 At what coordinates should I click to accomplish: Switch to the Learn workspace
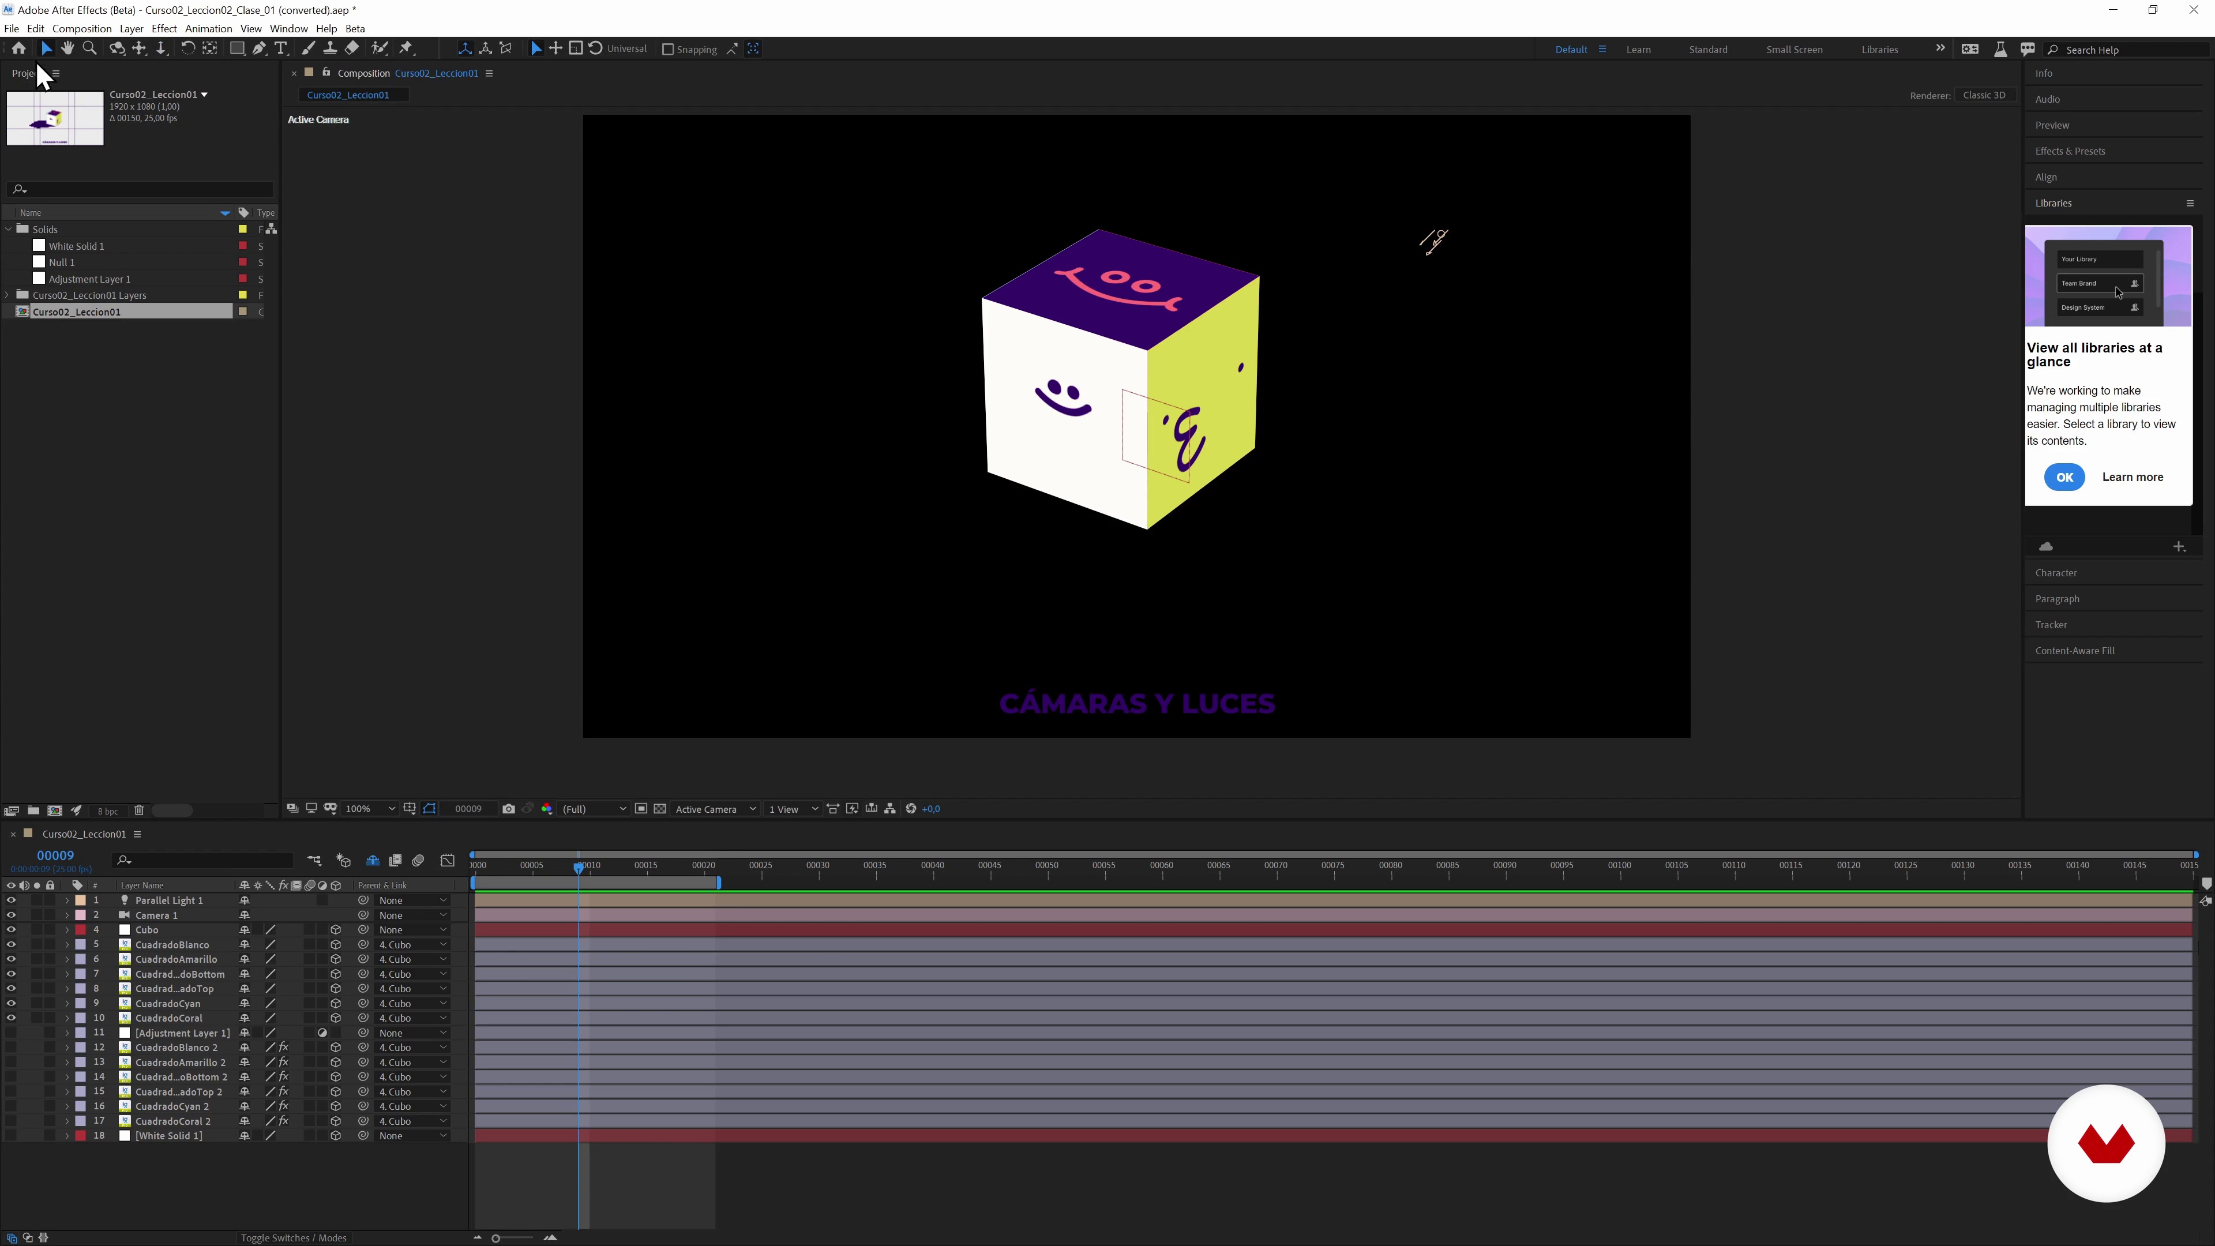1638,50
